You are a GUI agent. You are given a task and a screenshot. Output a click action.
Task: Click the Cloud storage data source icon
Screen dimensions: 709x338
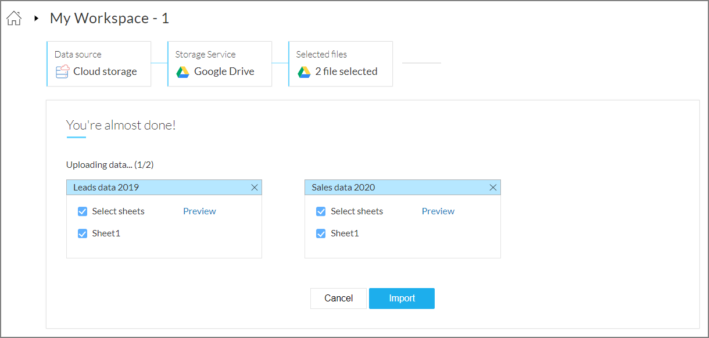point(62,71)
